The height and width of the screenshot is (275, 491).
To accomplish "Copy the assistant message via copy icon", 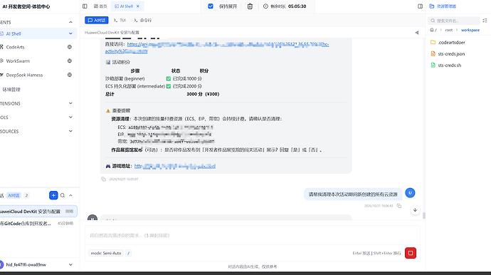I will [103, 180].
